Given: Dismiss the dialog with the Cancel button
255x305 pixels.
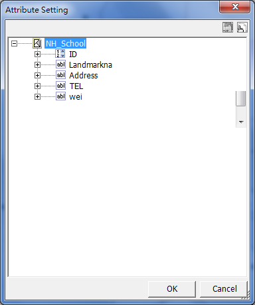Looking at the screenshot, I should coord(224,289).
